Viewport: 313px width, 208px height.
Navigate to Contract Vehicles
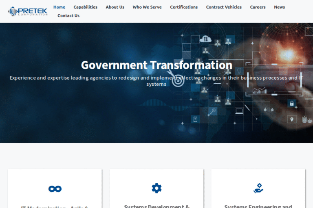tap(224, 7)
